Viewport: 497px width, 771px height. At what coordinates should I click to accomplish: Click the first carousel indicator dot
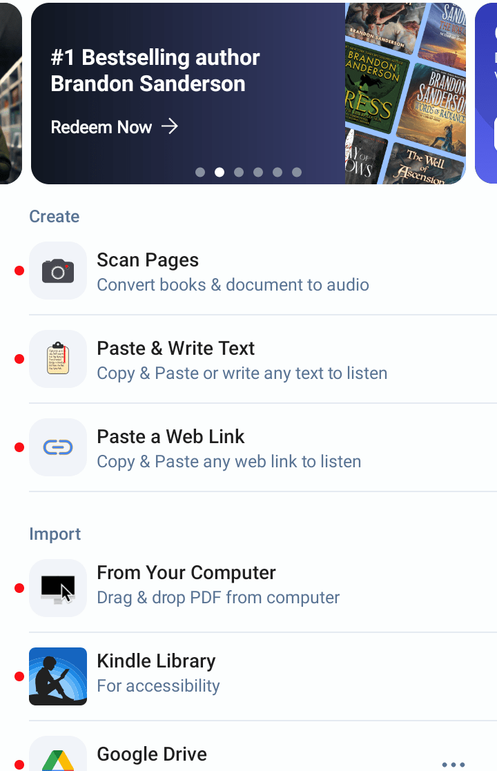200,172
